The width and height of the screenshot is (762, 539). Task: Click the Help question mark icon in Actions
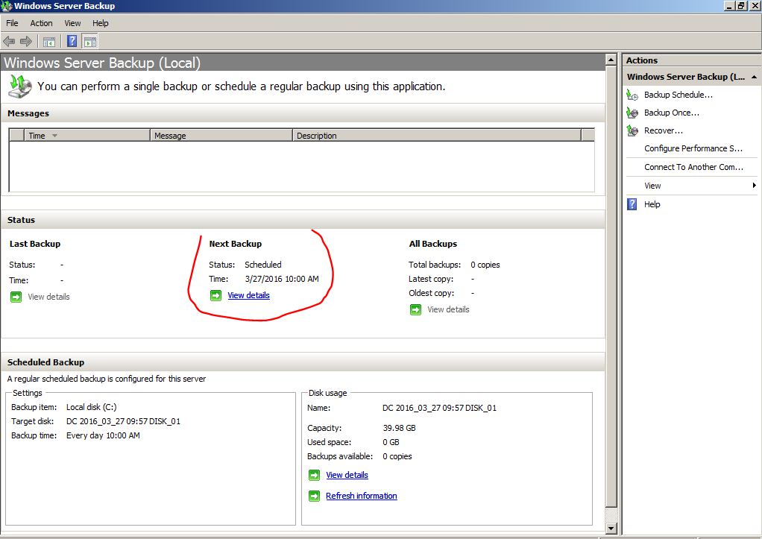pyautogui.click(x=632, y=204)
